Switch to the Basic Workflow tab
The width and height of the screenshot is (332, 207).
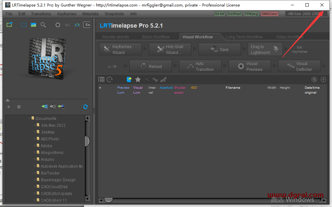[x=156, y=37]
